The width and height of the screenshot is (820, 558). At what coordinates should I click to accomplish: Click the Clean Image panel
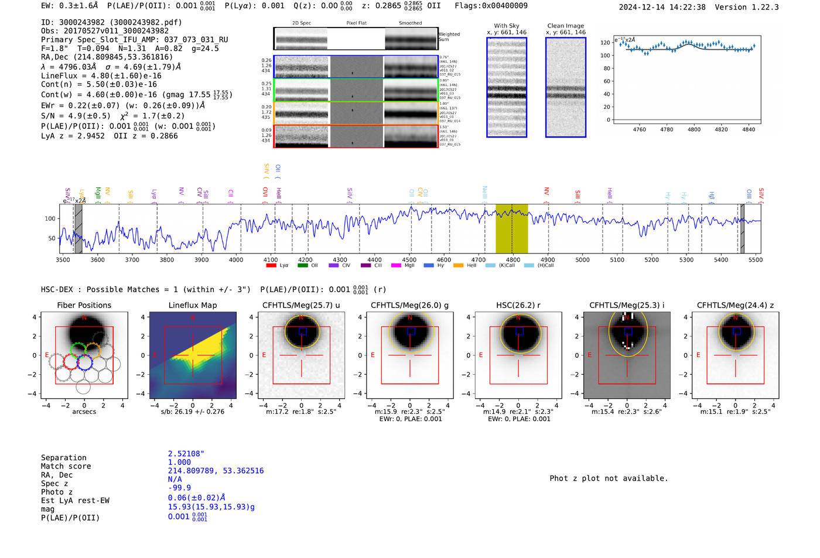pos(566,87)
